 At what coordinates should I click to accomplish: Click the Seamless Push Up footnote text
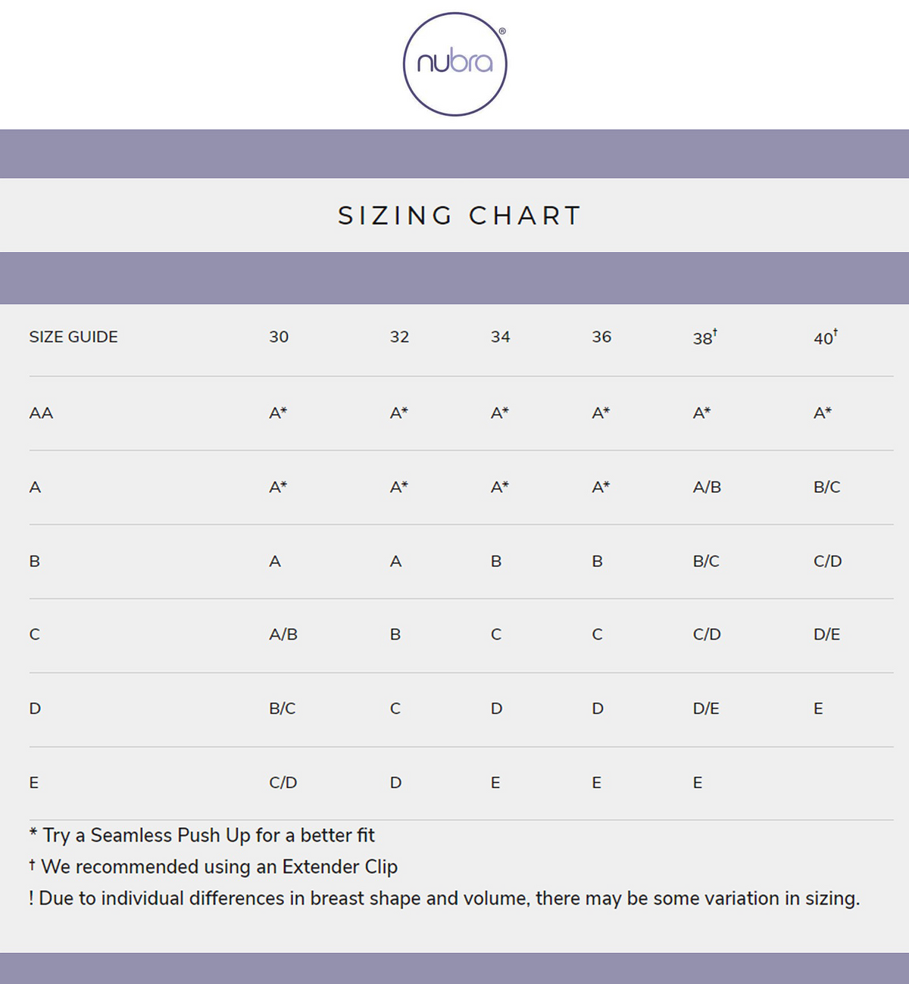point(202,836)
